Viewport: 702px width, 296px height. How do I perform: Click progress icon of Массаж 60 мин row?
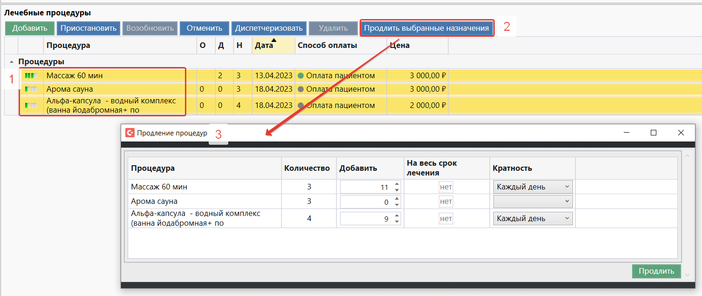[x=30, y=75]
